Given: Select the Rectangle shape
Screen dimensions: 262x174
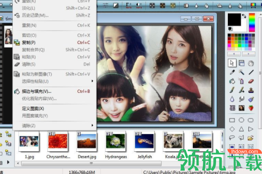Looking at the screenshot, I should point(232,120).
